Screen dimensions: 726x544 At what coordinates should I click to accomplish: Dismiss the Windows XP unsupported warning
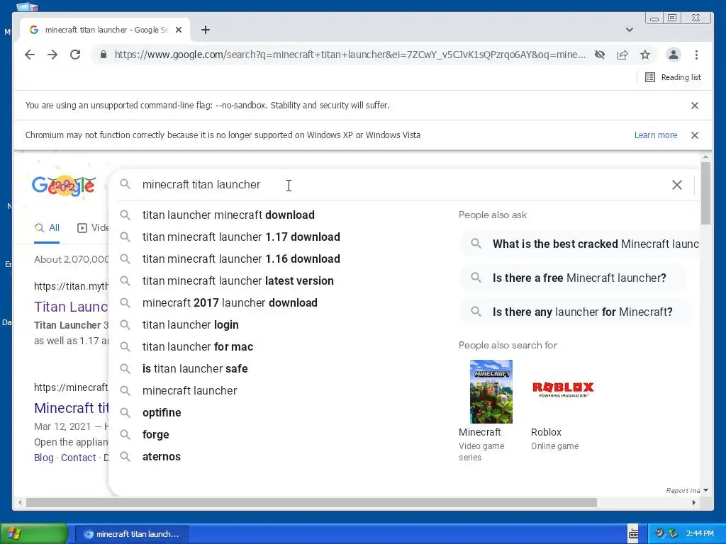coord(695,135)
